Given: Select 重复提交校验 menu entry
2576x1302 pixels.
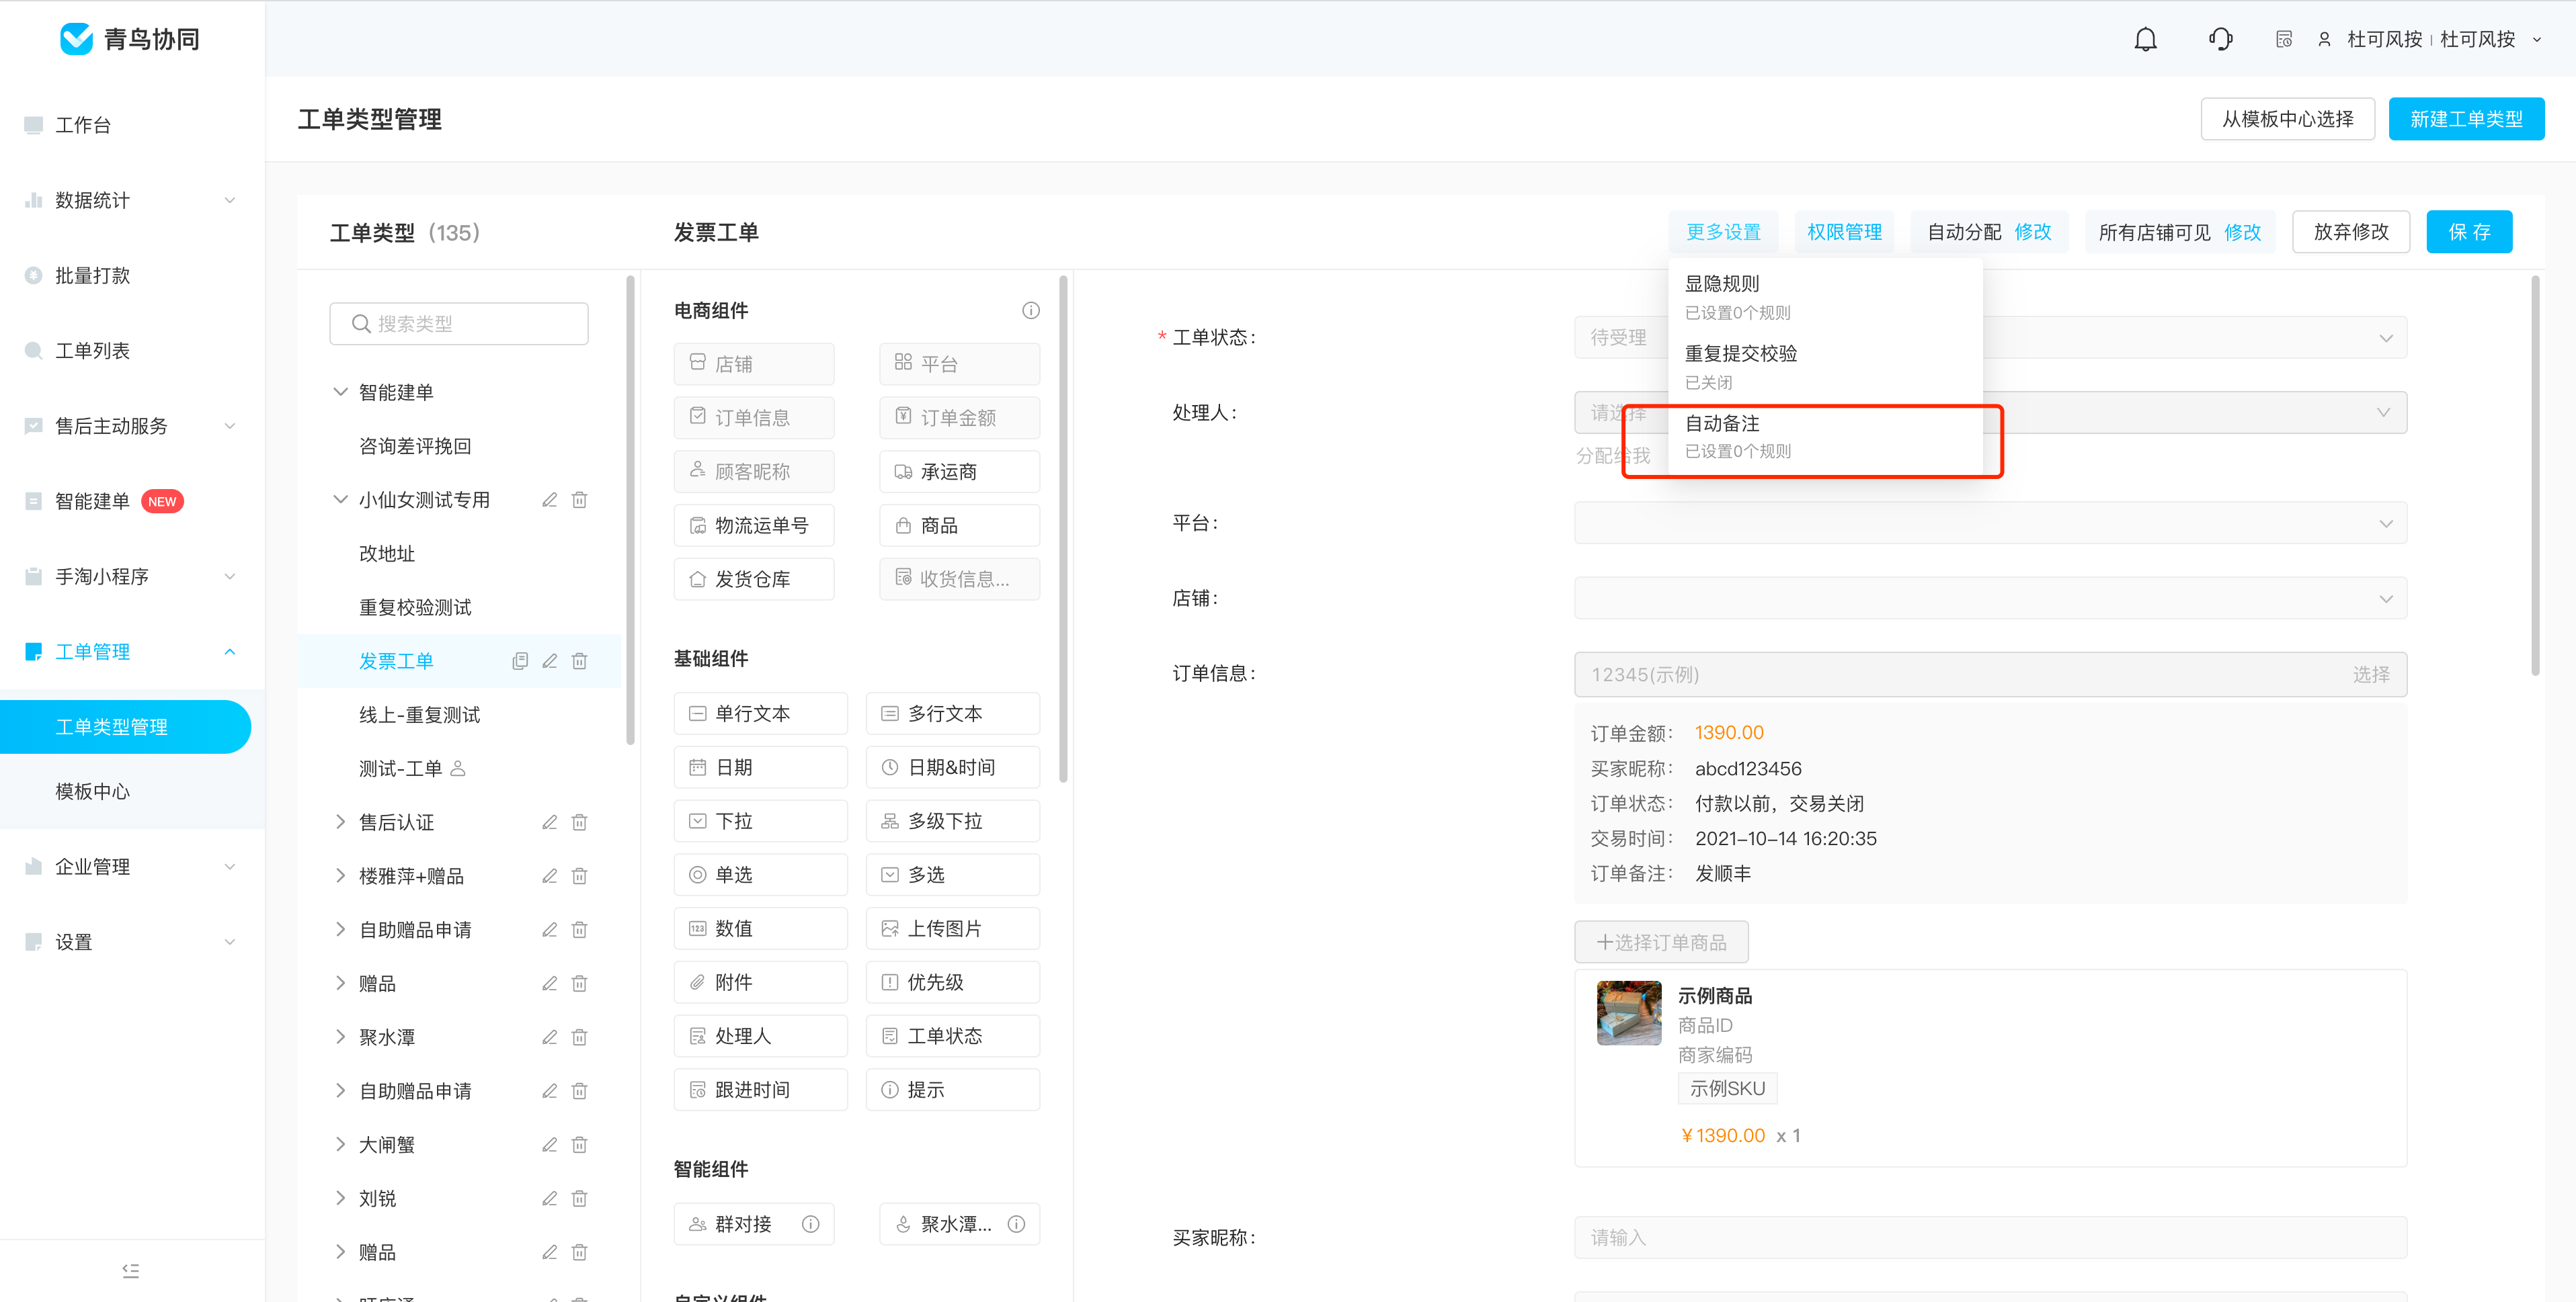Looking at the screenshot, I should (1826, 367).
